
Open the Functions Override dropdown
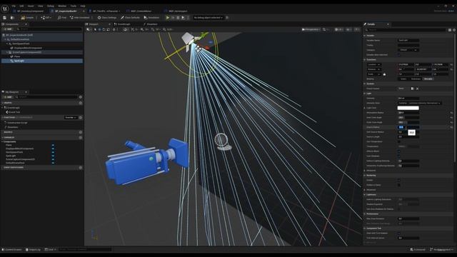tap(71, 117)
